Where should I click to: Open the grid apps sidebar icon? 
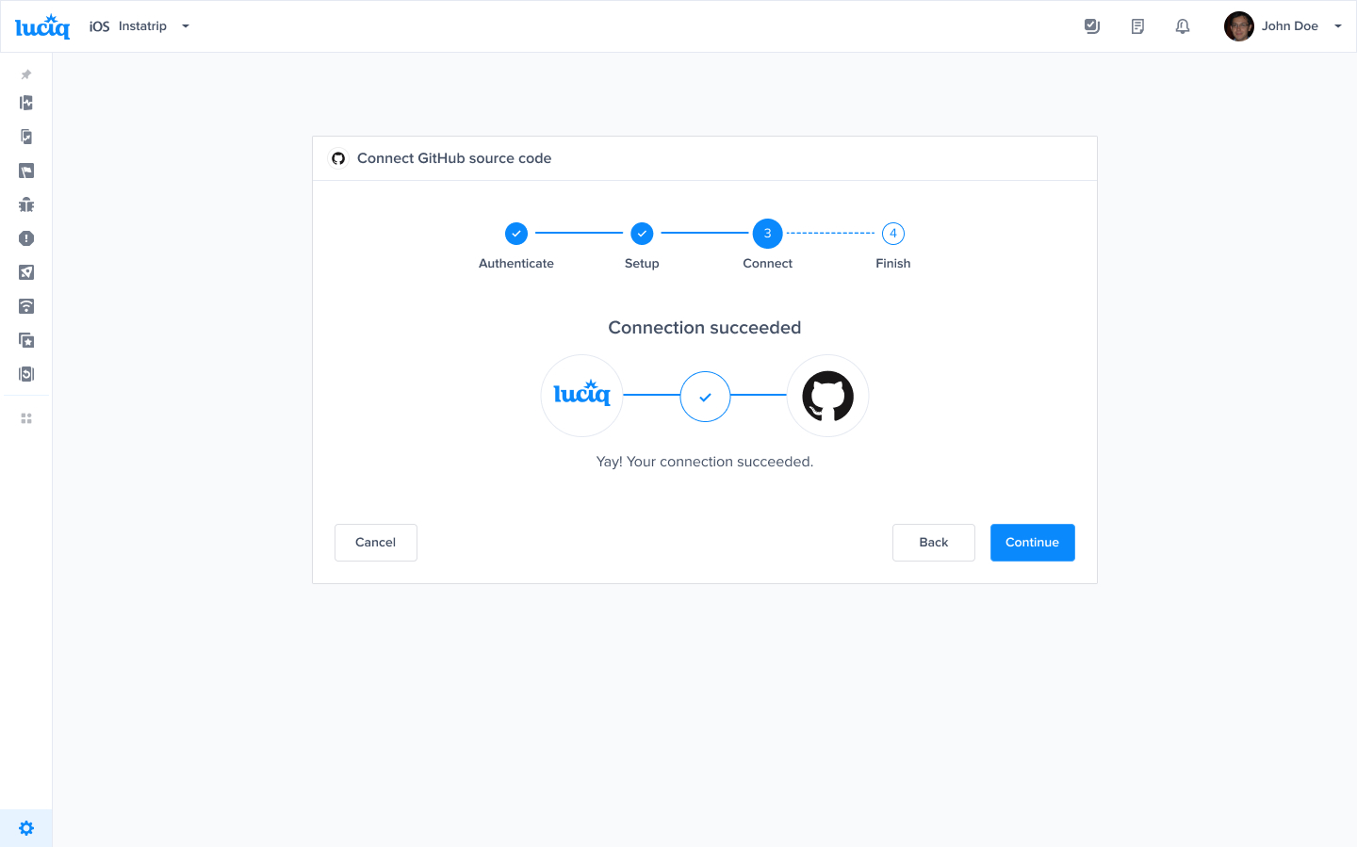(26, 418)
